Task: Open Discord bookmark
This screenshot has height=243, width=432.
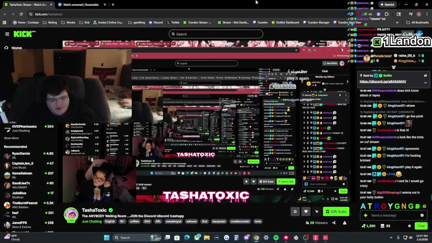Action: [156, 23]
